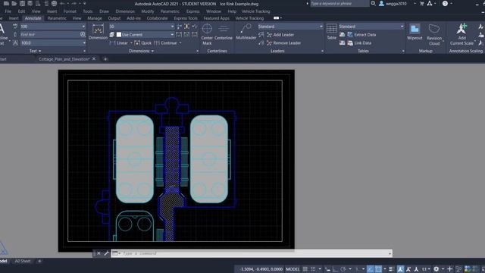
Task: Choose Quick dimension
Action: [x=143, y=43]
